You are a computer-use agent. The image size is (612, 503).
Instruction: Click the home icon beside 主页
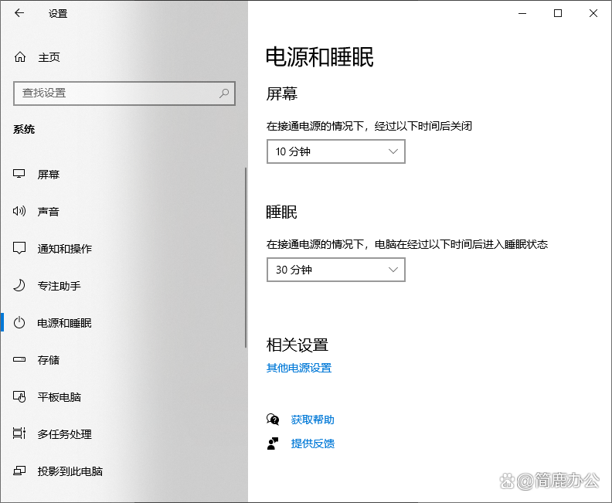20,57
